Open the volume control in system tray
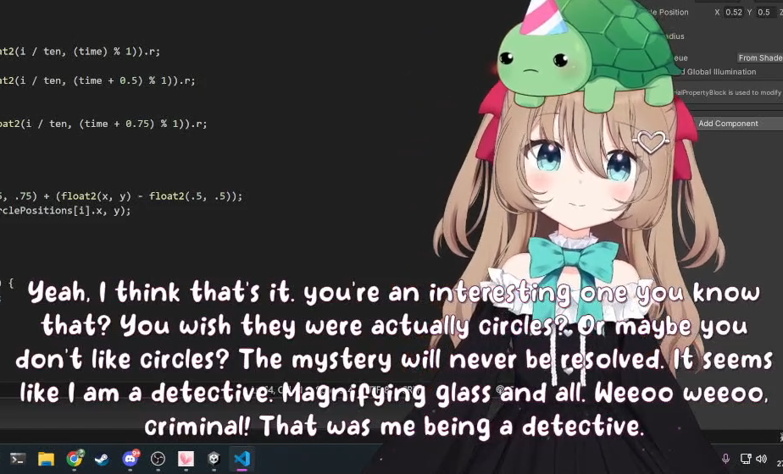This screenshot has width=783, height=474. pyautogui.click(x=761, y=459)
